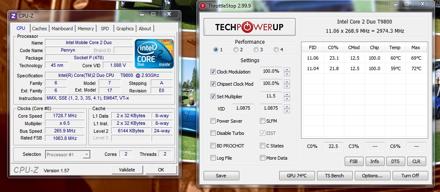The image size is (440, 192).
Task: Click the Save button in ThrottleStop
Action: [x=221, y=176]
